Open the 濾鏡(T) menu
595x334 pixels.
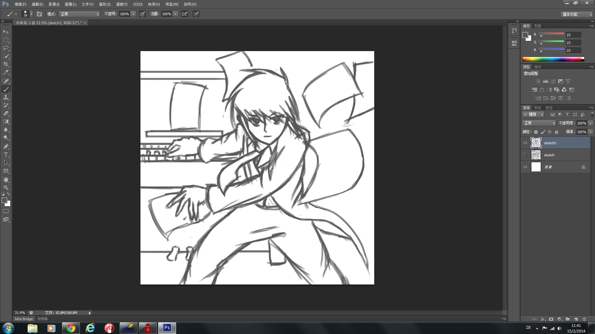[x=122, y=4]
